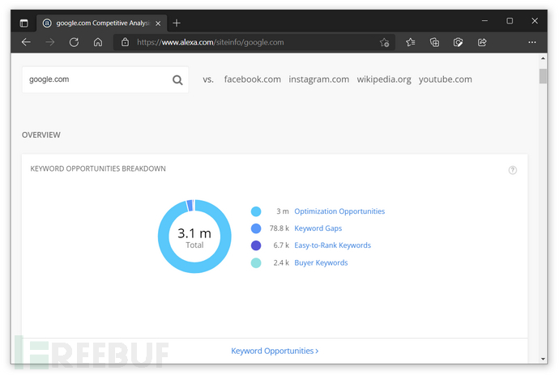
Task: Click the search magnifier icon beside google.com
Action: [177, 80]
